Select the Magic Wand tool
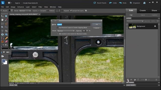This screenshot has height=90, width=161. [x=2, y=27]
